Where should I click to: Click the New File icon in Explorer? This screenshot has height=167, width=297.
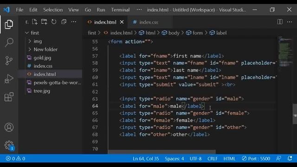(x=35, y=22)
